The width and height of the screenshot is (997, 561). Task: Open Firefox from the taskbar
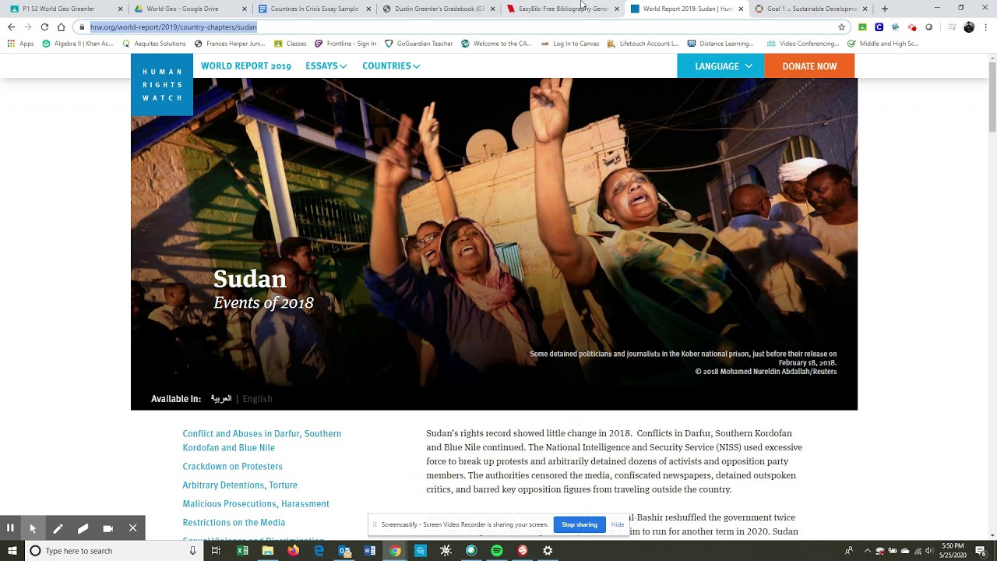(293, 551)
